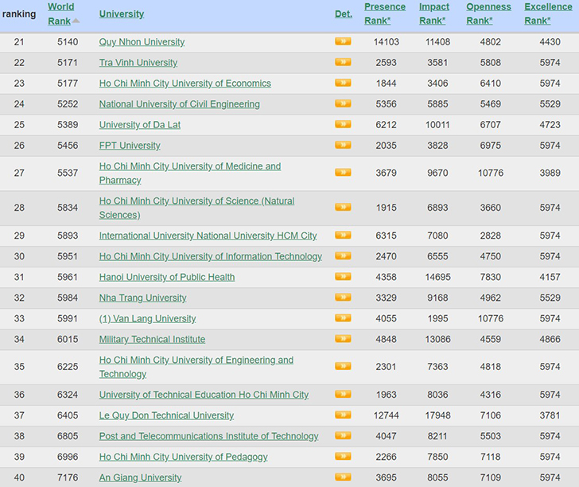Open Ho Chi Minh City University of Economics link

click(x=185, y=83)
